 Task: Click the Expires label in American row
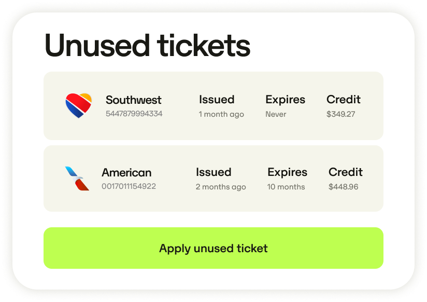[287, 172]
